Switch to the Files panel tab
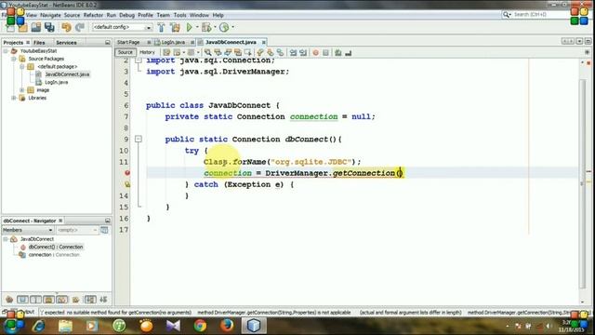The image size is (595, 335). click(39, 43)
